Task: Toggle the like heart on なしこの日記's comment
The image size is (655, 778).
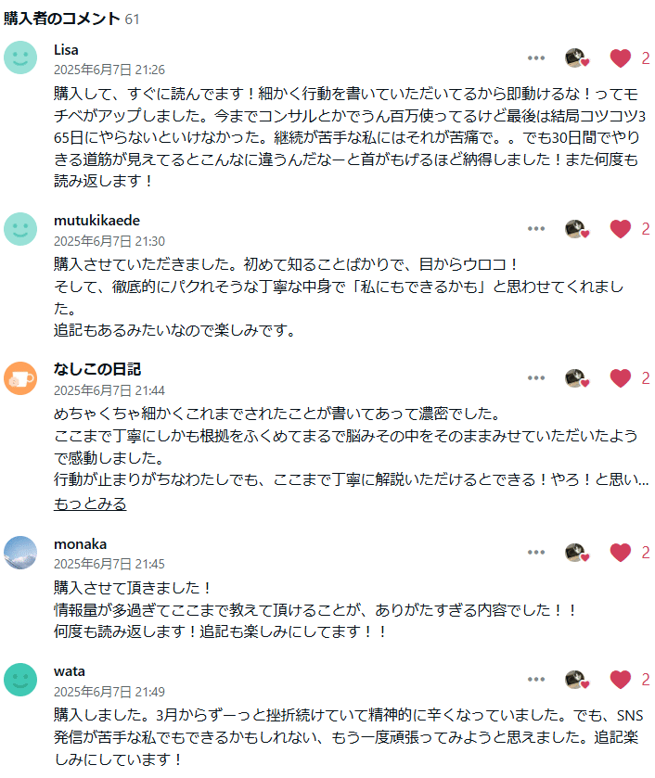Action: click(620, 377)
